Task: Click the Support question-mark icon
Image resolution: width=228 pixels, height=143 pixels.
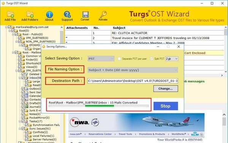Action: [x=67, y=14]
